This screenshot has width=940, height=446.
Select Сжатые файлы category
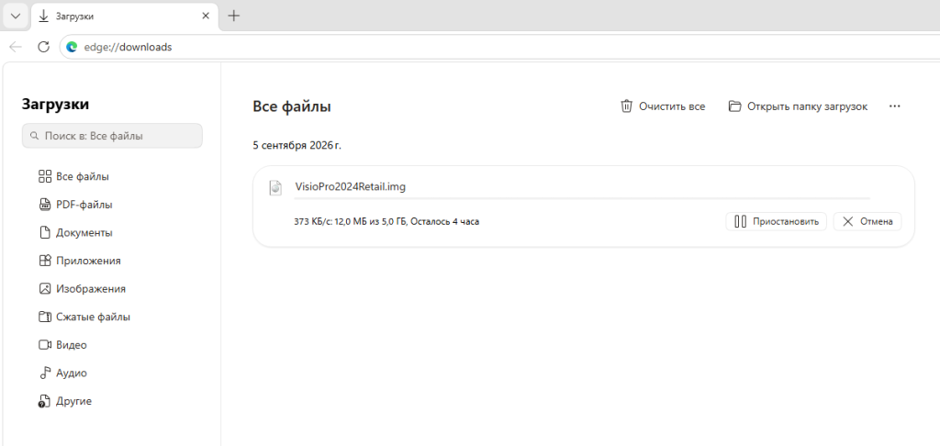point(84,318)
